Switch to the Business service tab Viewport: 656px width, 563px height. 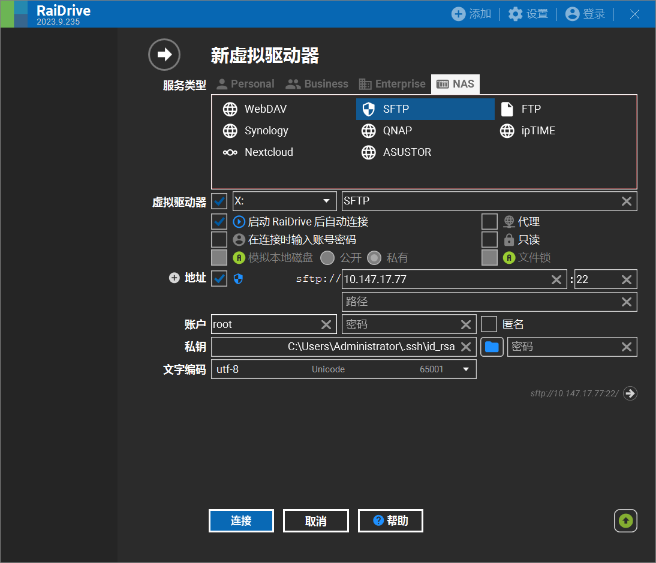coord(317,84)
